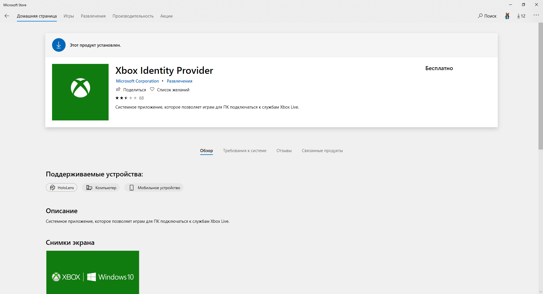543x294 pixels.
Task: Open the Microsoft Corporation publisher link
Action: [x=137, y=81]
